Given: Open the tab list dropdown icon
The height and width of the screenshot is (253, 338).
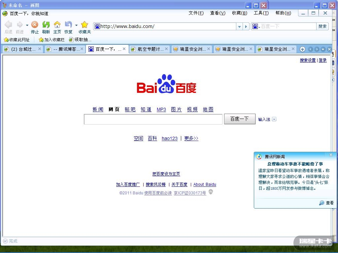Looking at the screenshot, I should 323,49.
